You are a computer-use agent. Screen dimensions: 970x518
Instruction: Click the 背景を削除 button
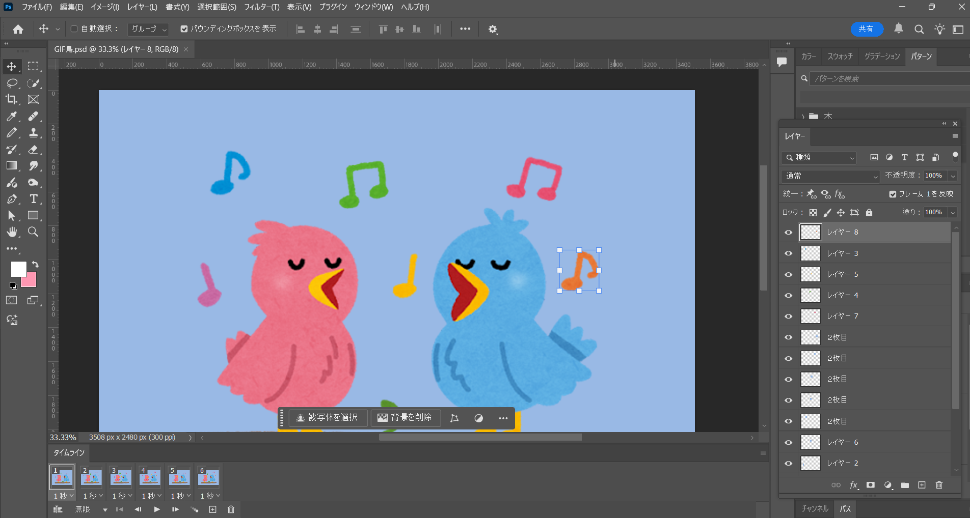pos(405,418)
